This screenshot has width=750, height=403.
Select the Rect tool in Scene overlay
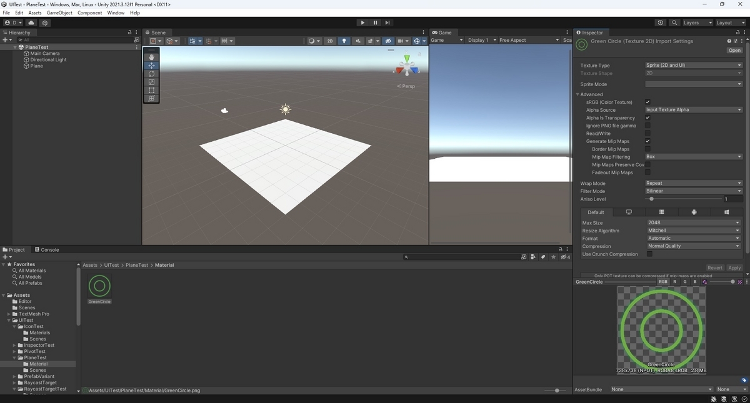point(151,90)
